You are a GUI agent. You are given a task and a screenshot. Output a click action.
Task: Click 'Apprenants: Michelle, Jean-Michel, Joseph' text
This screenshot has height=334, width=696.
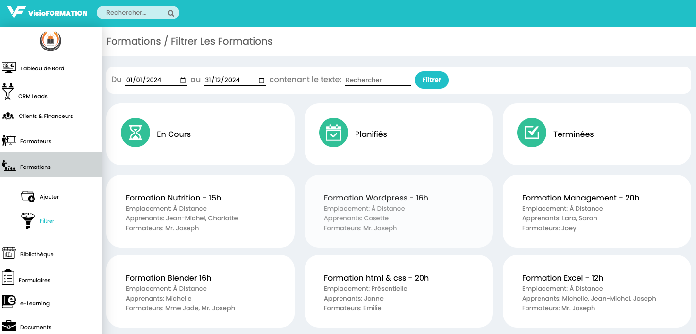589,299
